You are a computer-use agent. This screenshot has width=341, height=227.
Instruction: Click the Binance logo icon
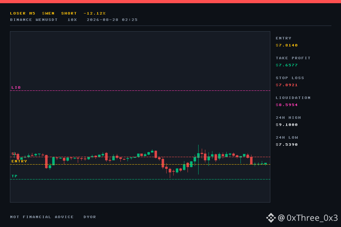[271, 218]
